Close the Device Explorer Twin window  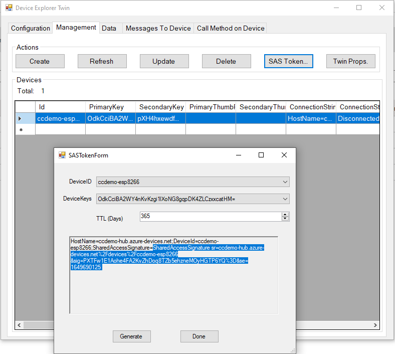(382, 8)
